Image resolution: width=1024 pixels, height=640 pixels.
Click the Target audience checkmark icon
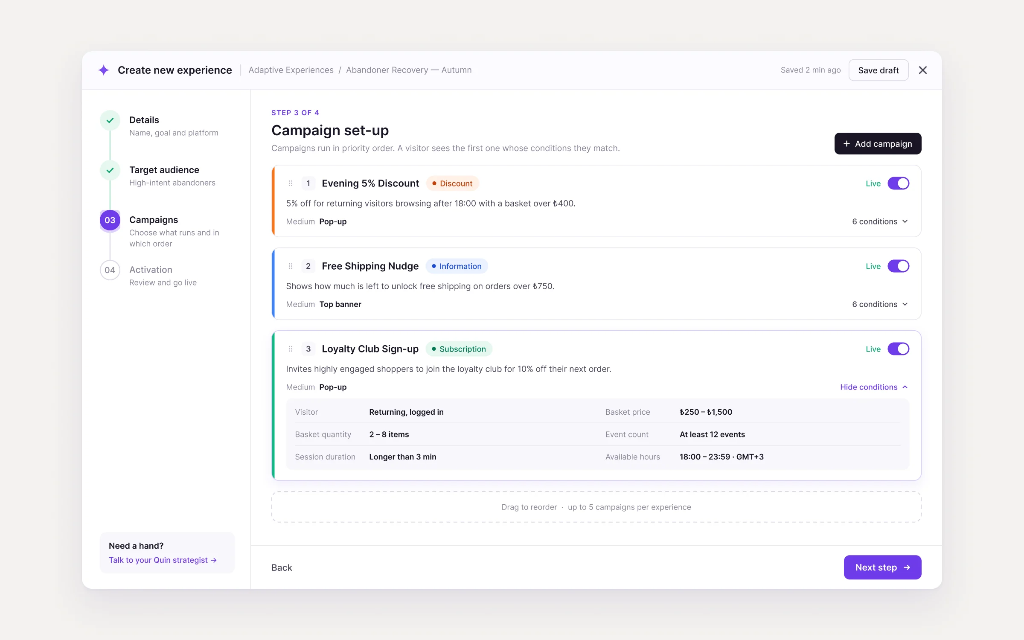click(x=110, y=170)
